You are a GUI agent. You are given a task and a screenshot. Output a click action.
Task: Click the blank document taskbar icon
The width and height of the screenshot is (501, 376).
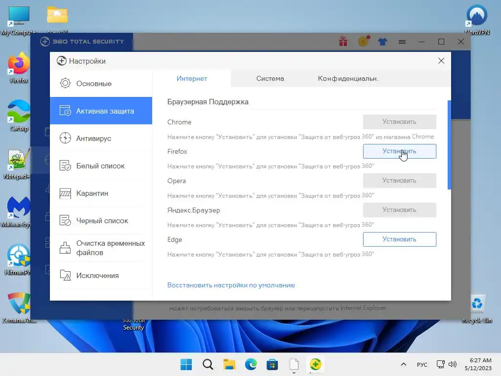(294, 364)
